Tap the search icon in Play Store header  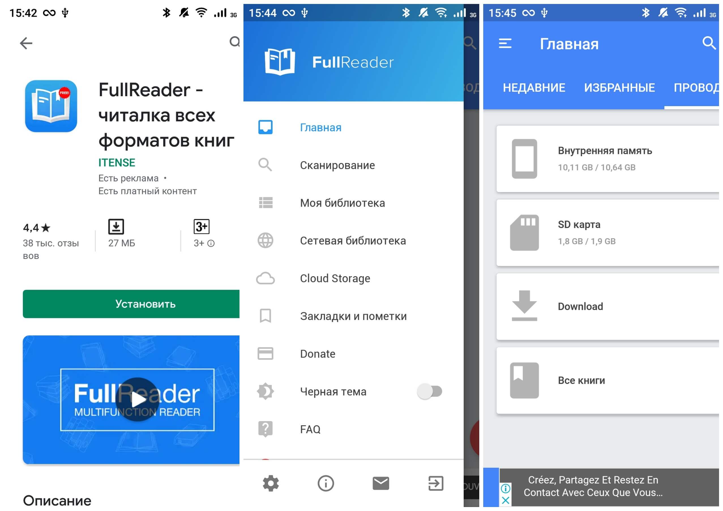pyautogui.click(x=235, y=42)
